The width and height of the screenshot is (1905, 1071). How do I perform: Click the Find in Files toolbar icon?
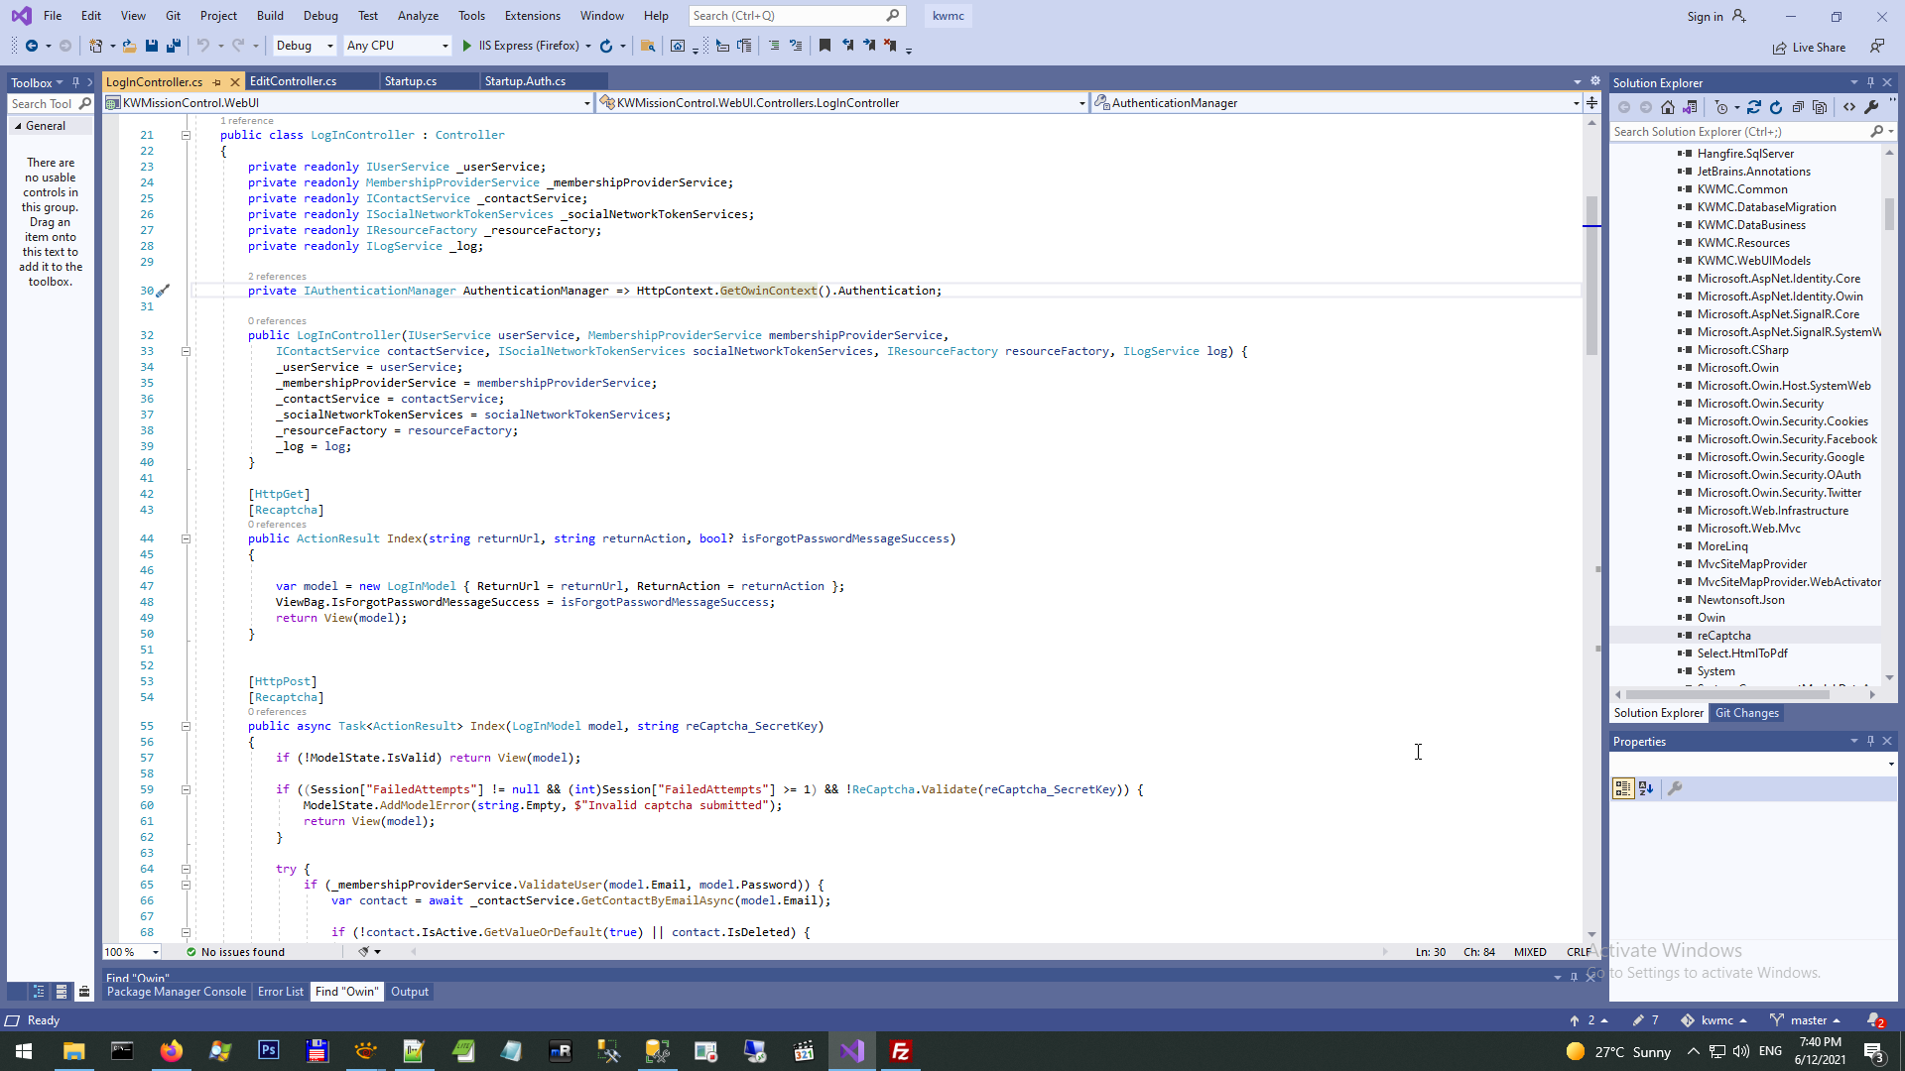click(x=648, y=46)
